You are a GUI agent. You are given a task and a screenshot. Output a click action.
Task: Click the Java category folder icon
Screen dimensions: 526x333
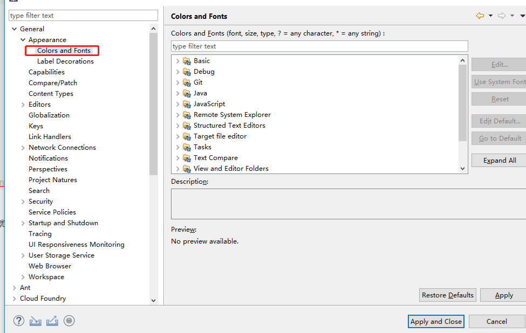tap(187, 93)
